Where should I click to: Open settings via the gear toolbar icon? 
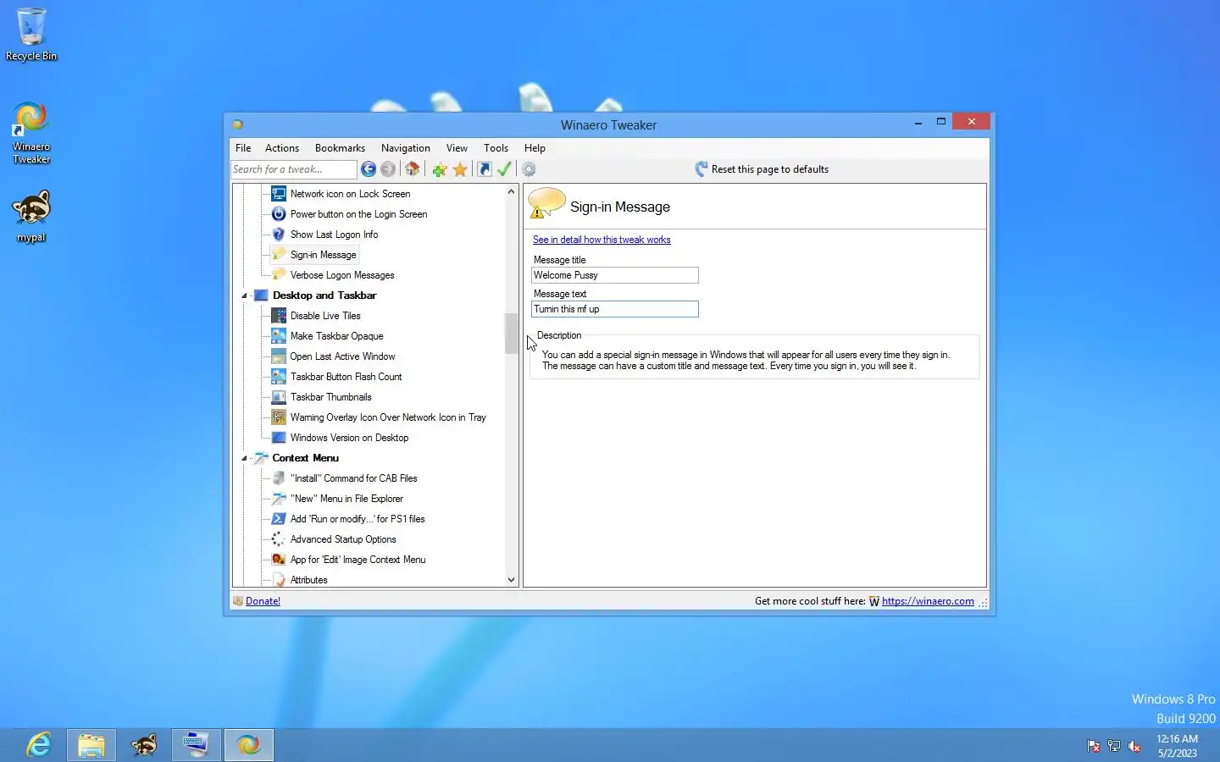tap(530, 169)
